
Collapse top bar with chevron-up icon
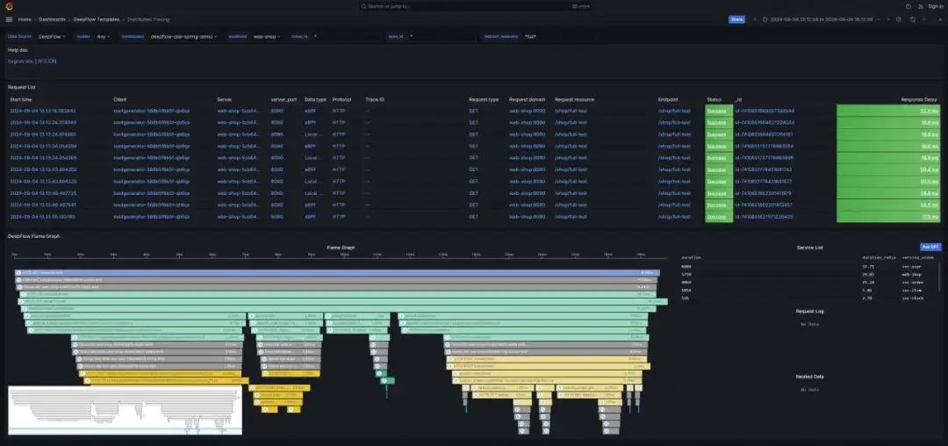click(940, 19)
